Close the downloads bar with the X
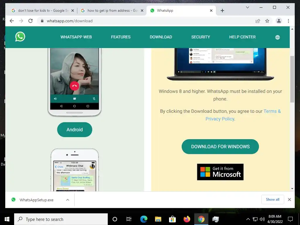 pyautogui.click(x=289, y=200)
